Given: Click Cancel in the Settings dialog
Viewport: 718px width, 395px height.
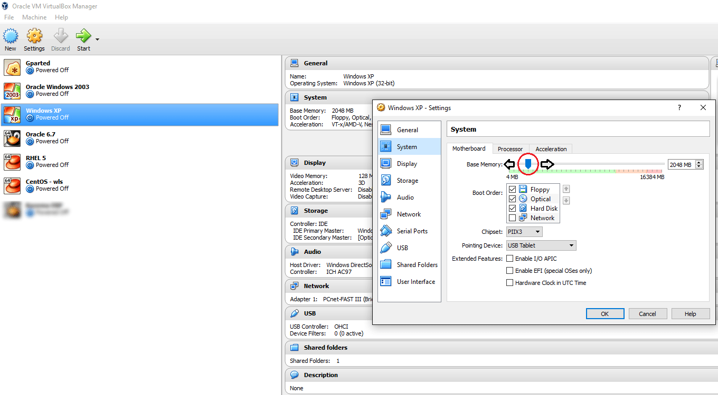Looking at the screenshot, I should click(x=648, y=314).
